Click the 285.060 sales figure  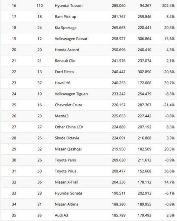point(119,6)
